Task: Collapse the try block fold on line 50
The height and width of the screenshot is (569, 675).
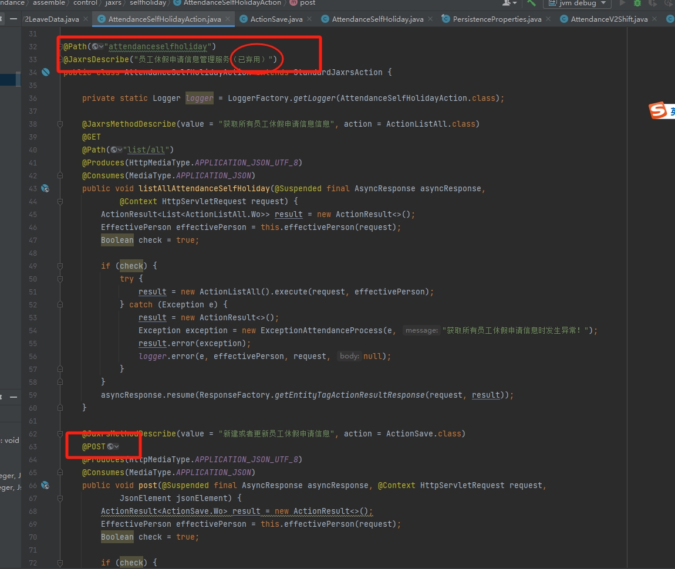Action: 60,279
